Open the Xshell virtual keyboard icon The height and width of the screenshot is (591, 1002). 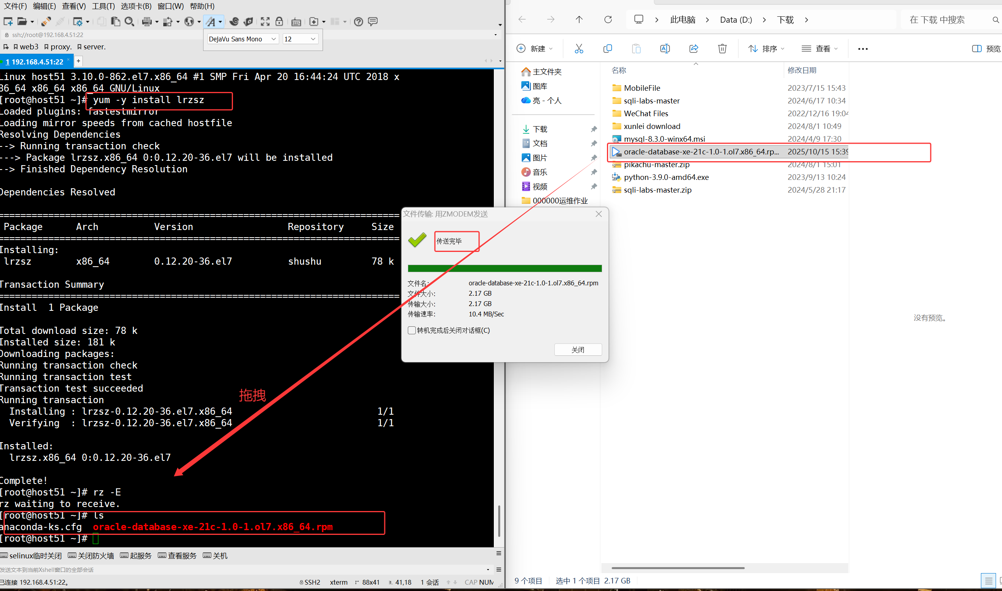pyautogui.click(x=296, y=21)
